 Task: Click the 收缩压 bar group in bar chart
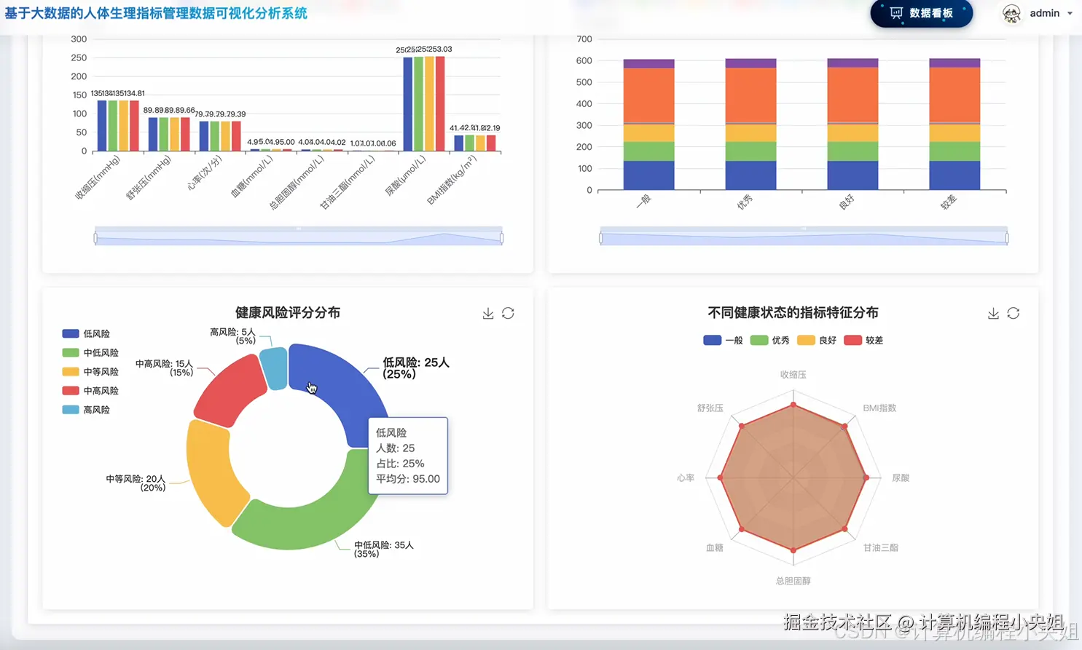pyautogui.click(x=118, y=126)
